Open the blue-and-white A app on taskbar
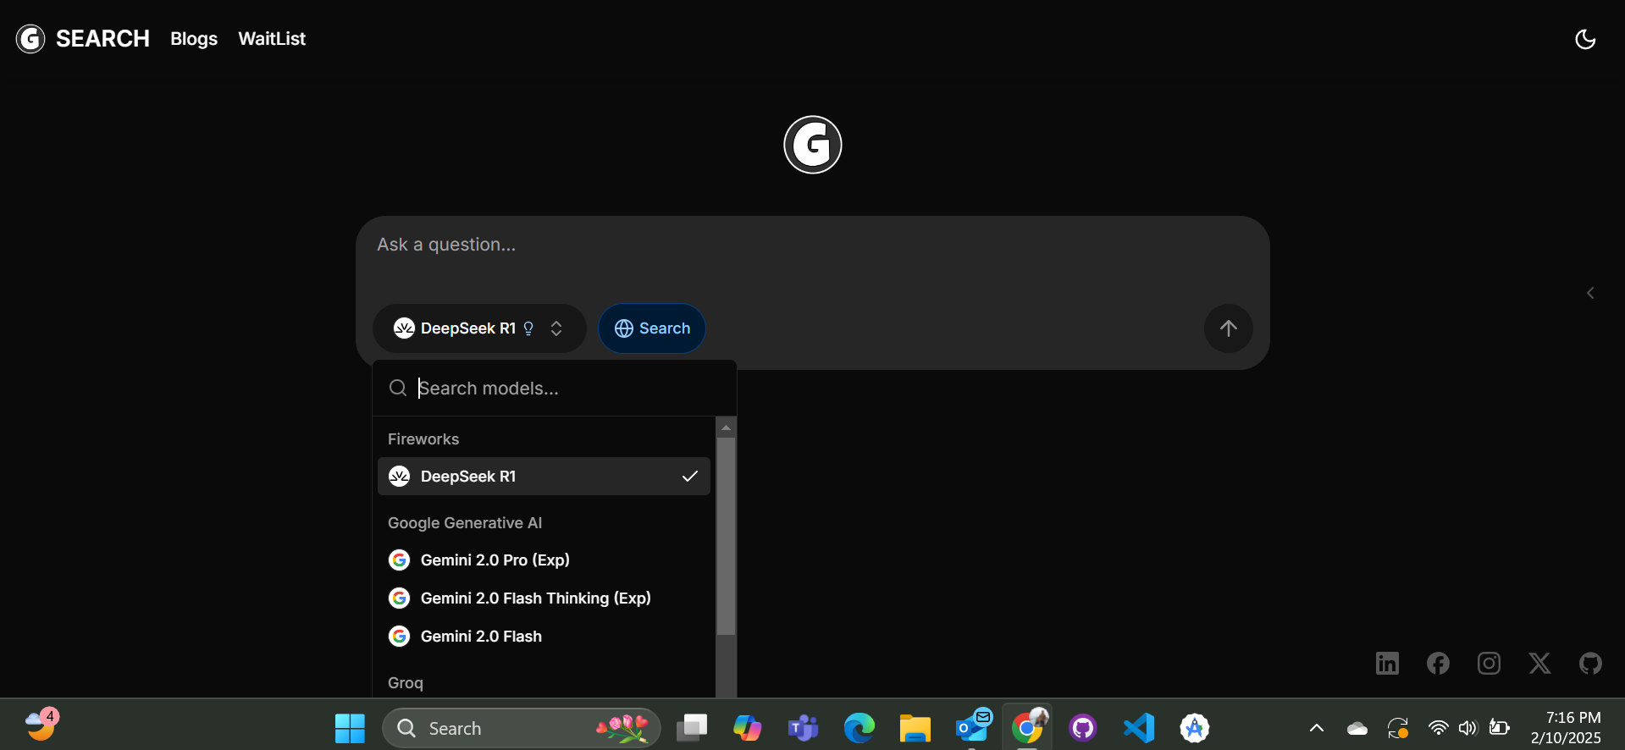This screenshot has height=750, width=1625. [x=1195, y=728]
